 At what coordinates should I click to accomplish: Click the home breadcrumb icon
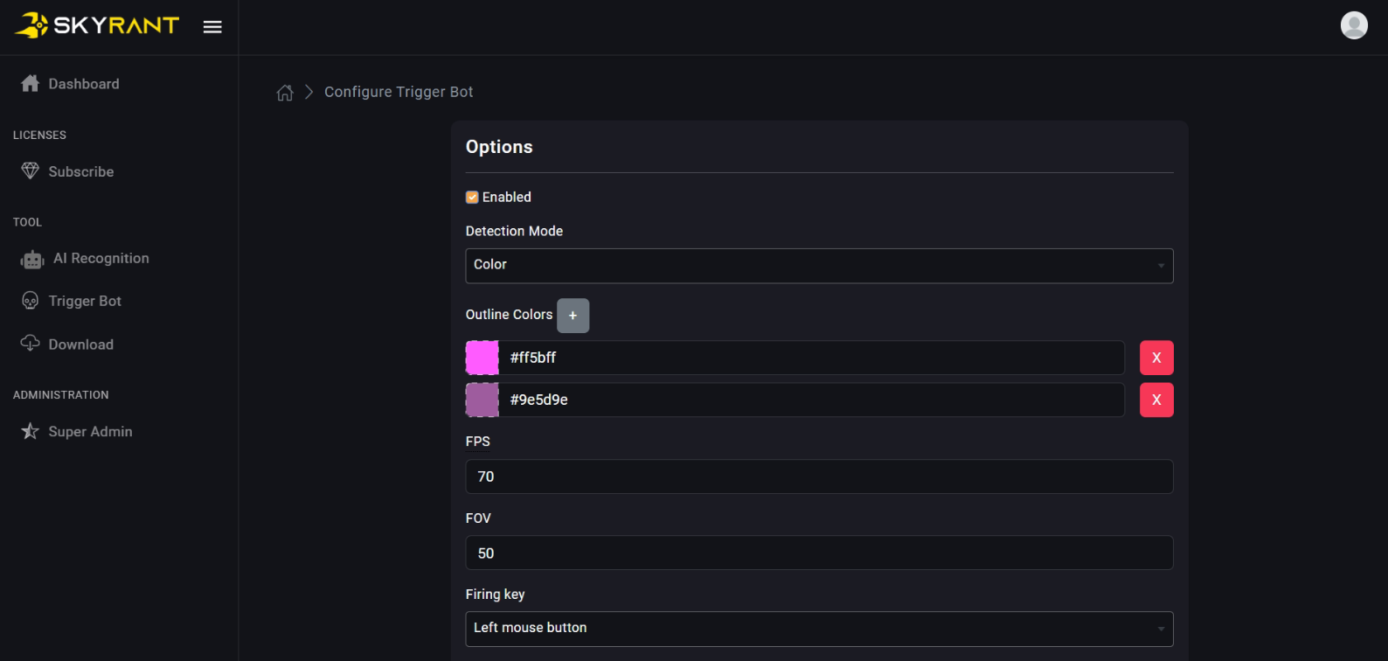tap(285, 93)
